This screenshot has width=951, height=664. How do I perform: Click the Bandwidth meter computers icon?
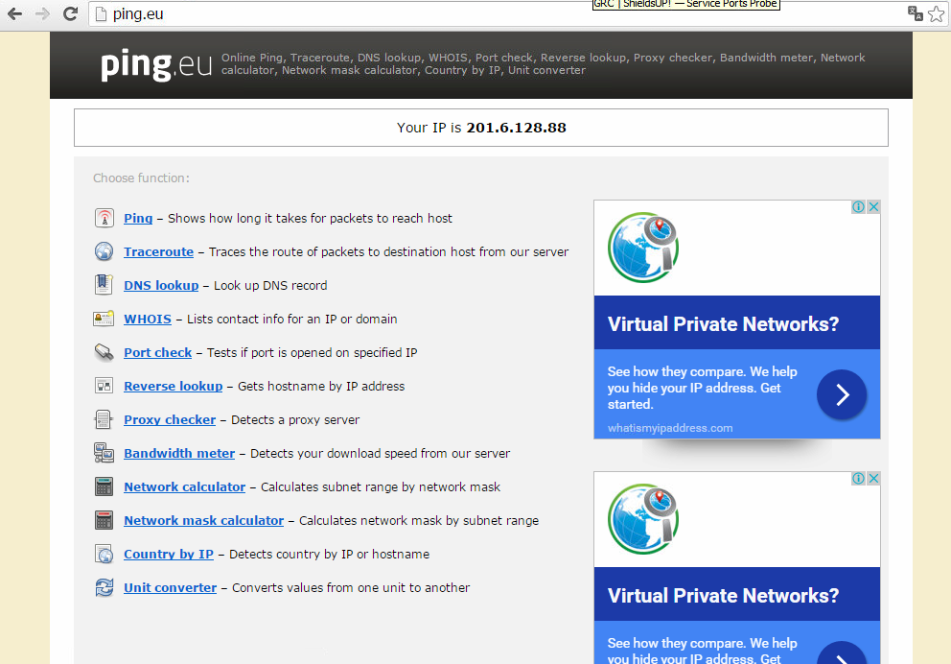pos(104,453)
